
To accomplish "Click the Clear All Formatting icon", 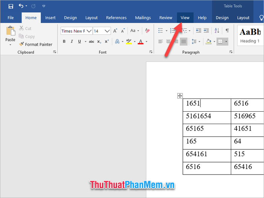I will (147, 31).
